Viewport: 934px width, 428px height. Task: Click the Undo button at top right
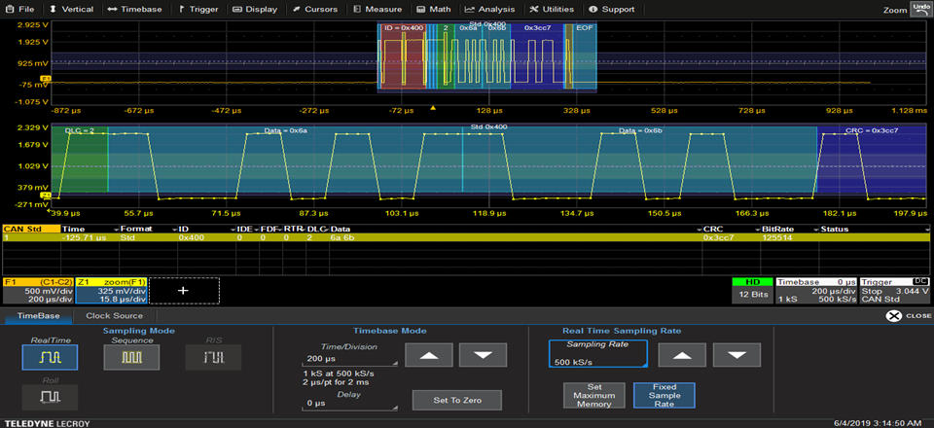tap(921, 9)
